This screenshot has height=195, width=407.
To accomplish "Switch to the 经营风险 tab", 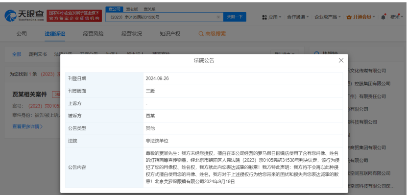I will [x=94, y=34].
